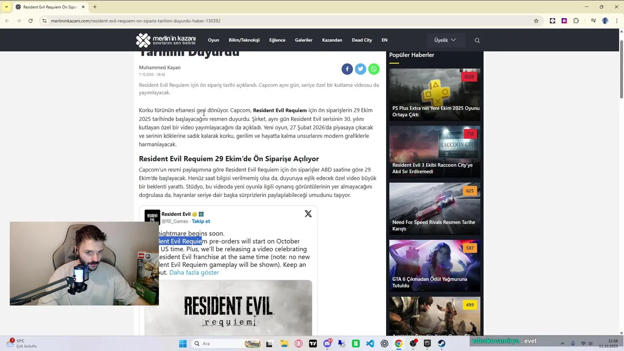This screenshot has height=351, width=624.
Task: Open the taskbar clock showing 21:58
Action: [x=609, y=343]
